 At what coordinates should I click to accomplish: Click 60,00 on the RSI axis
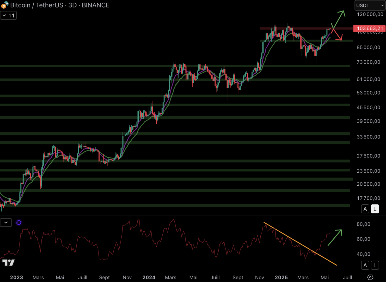[363, 239]
